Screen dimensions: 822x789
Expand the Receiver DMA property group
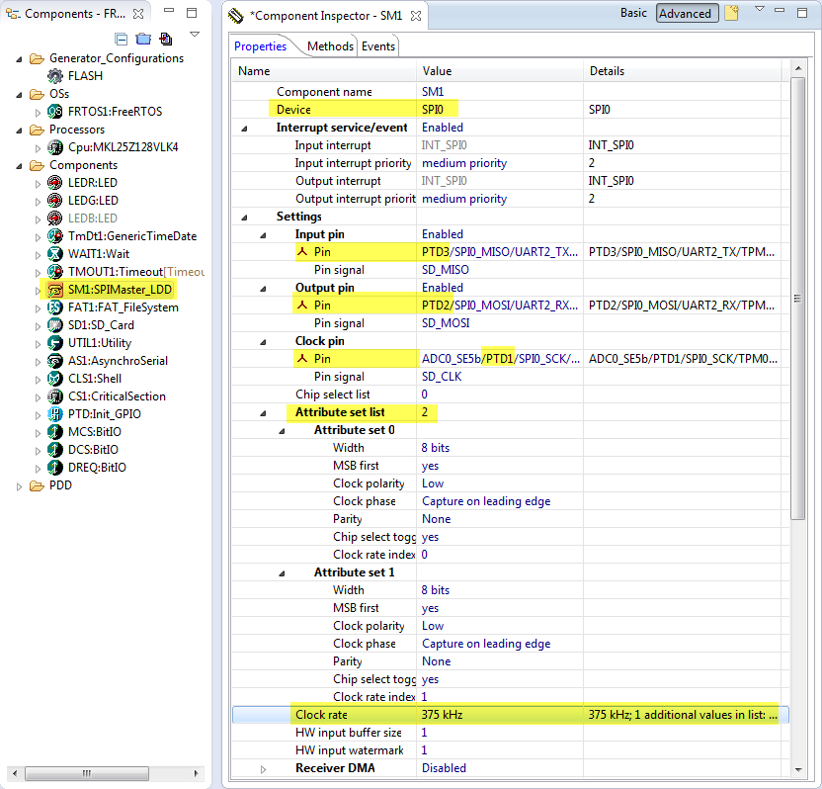(264, 768)
